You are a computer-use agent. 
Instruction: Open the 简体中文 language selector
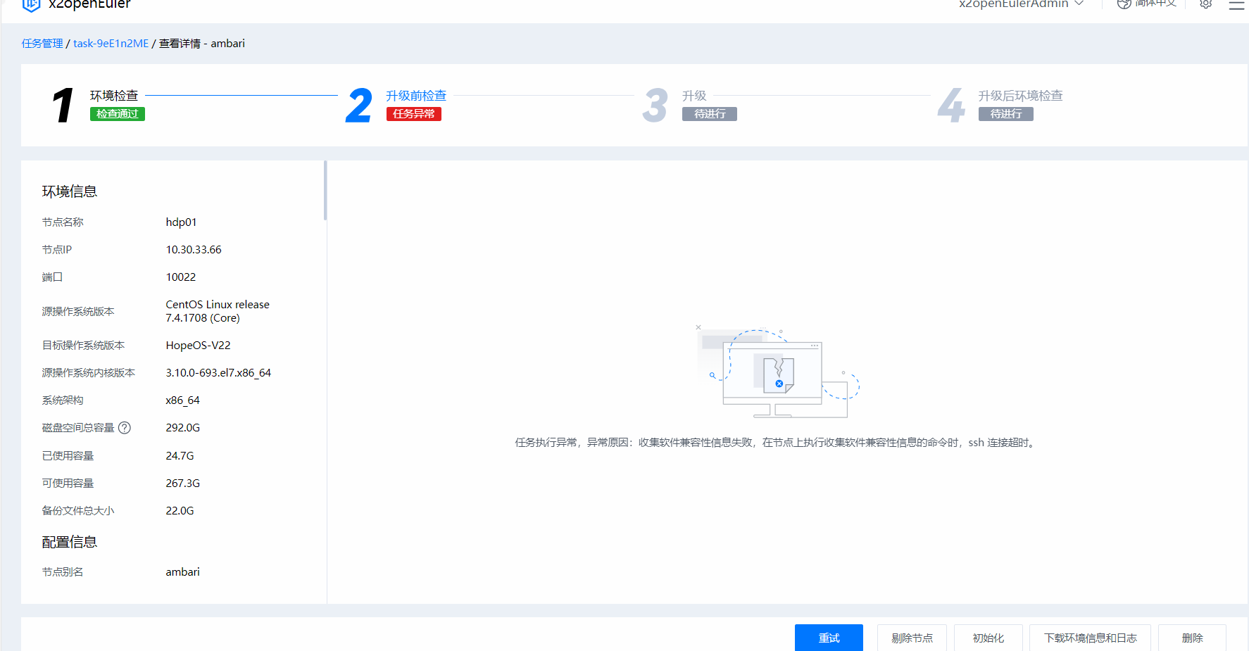pyautogui.click(x=1155, y=4)
